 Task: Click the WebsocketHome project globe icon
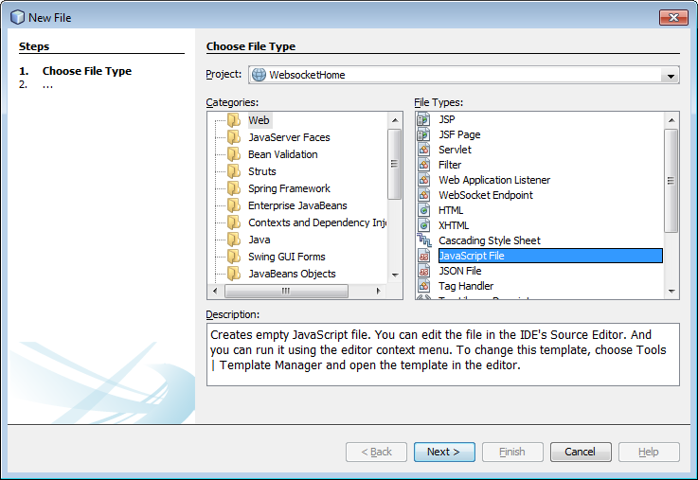click(259, 75)
